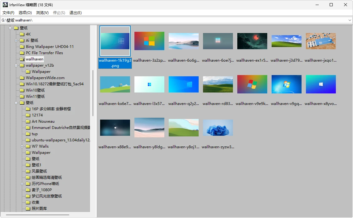Select the wallhaven-6o6g thumbnail
Screen dimensions: 353x218
tap(184, 41)
